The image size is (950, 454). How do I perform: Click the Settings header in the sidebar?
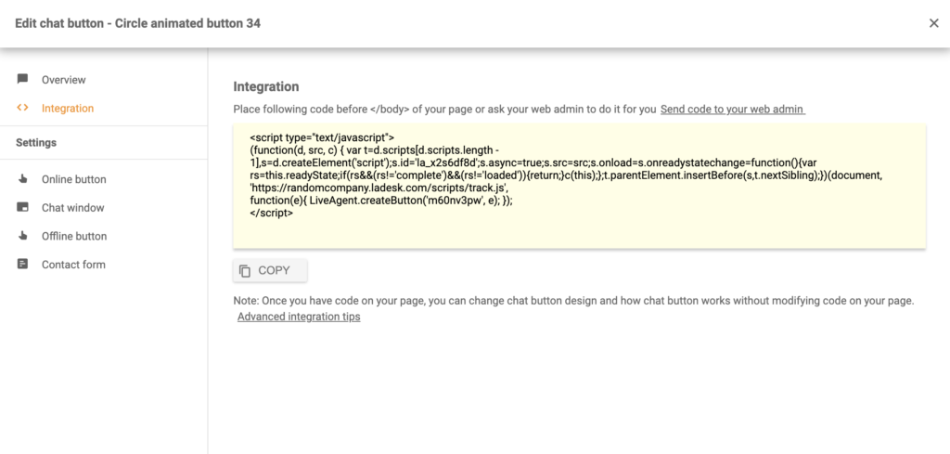pos(36,143)
